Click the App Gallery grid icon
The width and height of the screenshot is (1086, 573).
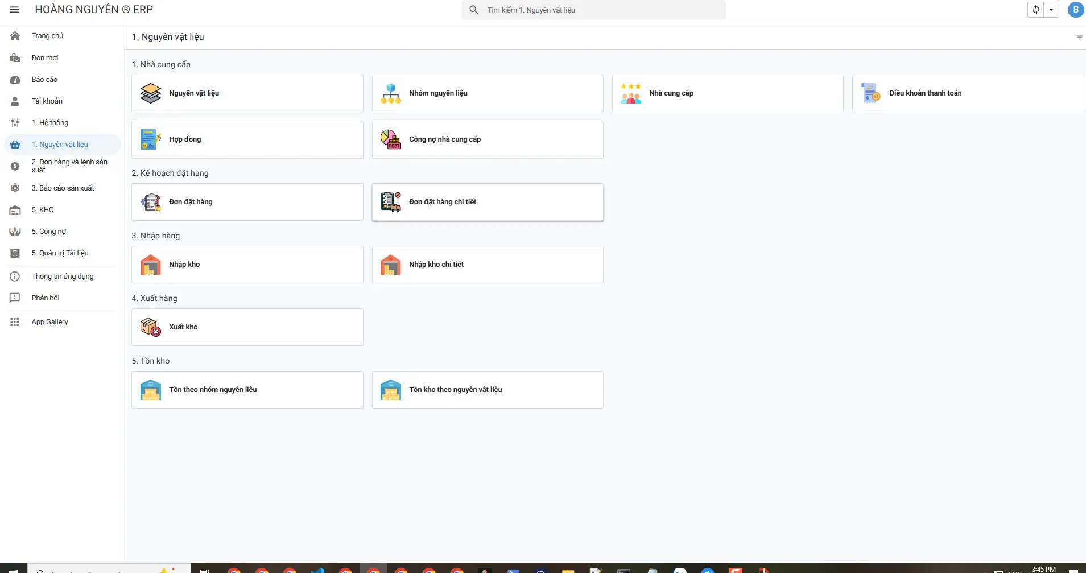tap(15, 322)
